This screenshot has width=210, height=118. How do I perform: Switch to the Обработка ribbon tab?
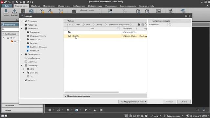click(x=35, y=6)
